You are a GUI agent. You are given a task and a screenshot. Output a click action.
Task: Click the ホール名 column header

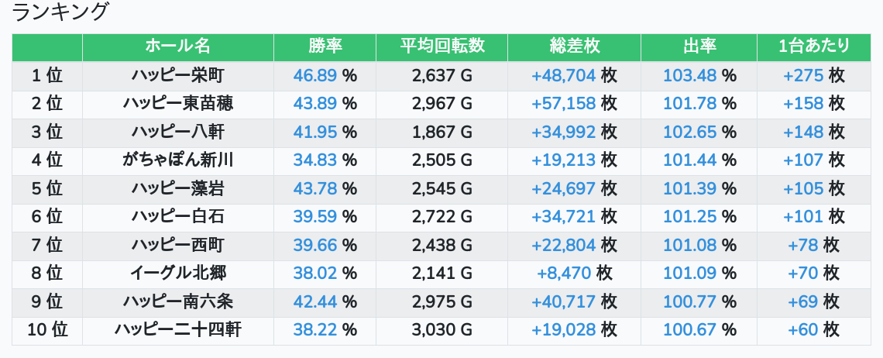point(177,46)
